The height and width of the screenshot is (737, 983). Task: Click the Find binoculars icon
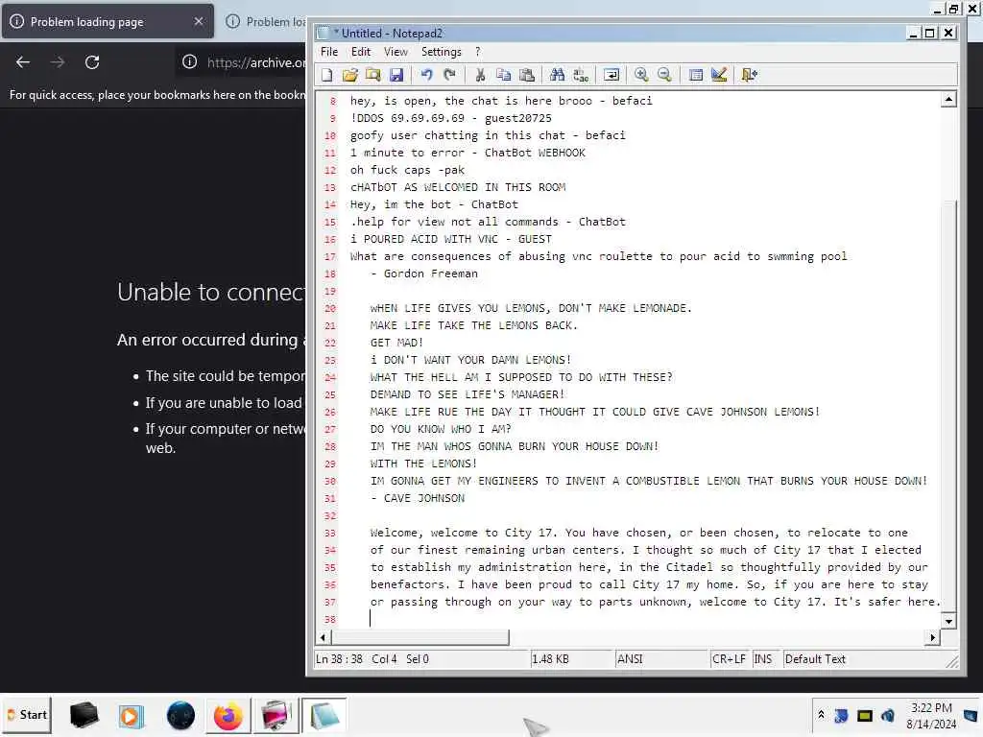[x=557, y=75]
